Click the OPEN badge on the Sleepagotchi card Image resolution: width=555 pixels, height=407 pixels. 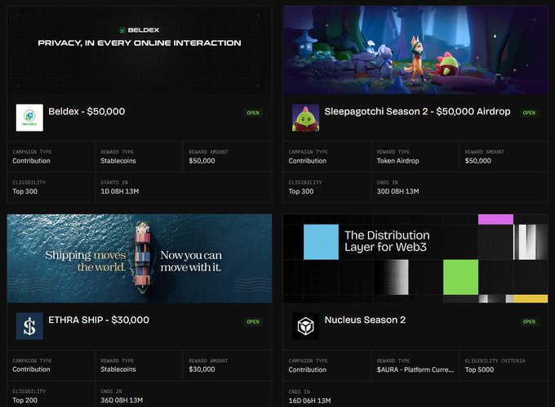click(x=529, y=113)
